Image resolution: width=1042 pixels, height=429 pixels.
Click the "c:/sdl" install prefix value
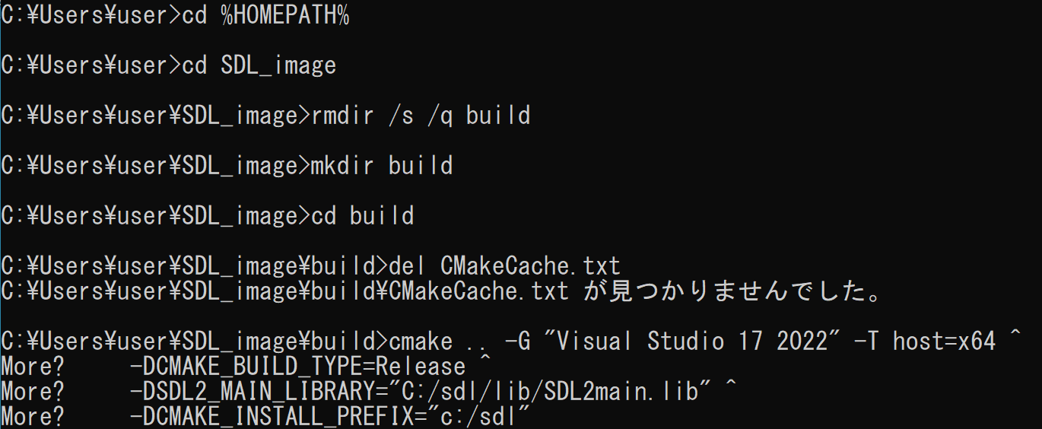[x=478, y=417]
